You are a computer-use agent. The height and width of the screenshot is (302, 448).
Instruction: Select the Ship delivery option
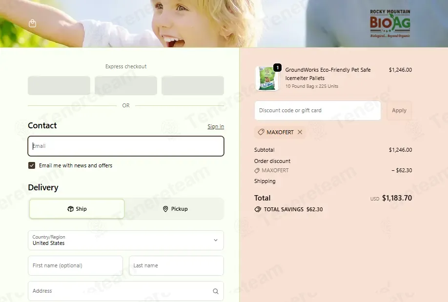click(x=77, y=209)
